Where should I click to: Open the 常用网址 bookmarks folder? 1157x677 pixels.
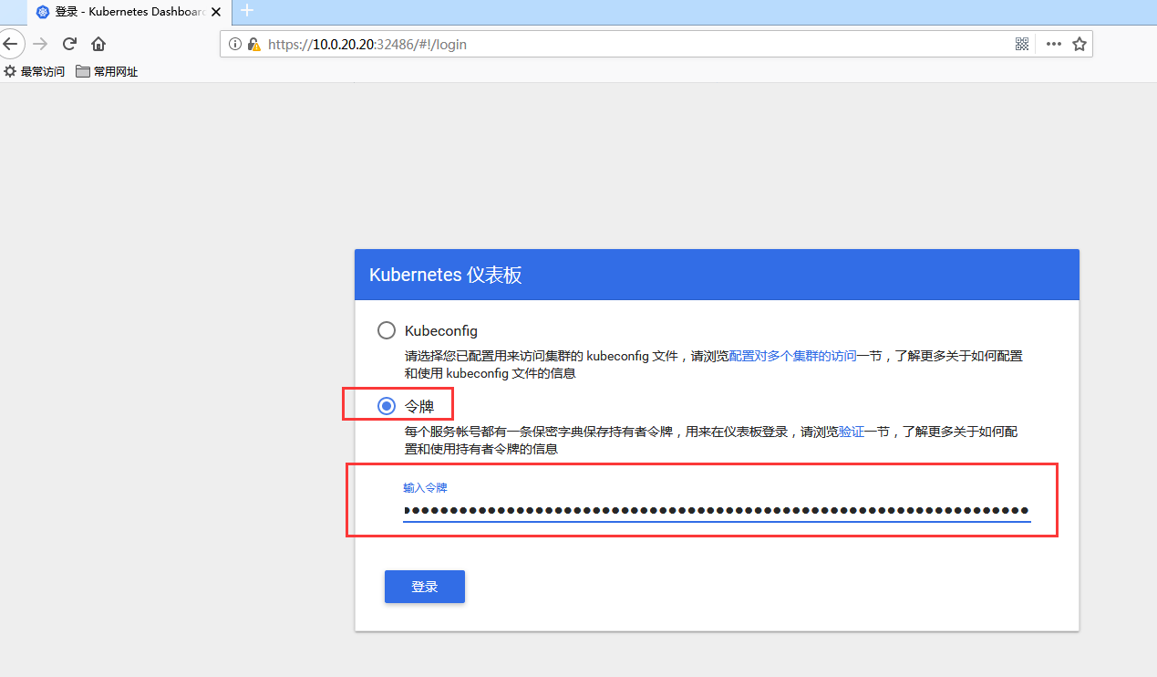click(107, 71)
